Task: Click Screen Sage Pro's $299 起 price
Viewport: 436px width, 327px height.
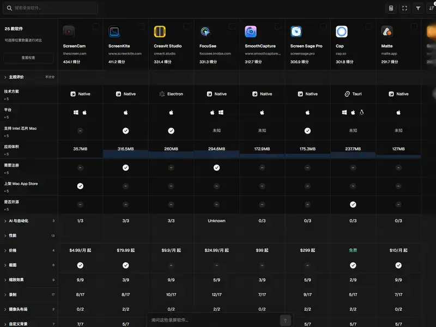Action: click(x=307, y=250)
